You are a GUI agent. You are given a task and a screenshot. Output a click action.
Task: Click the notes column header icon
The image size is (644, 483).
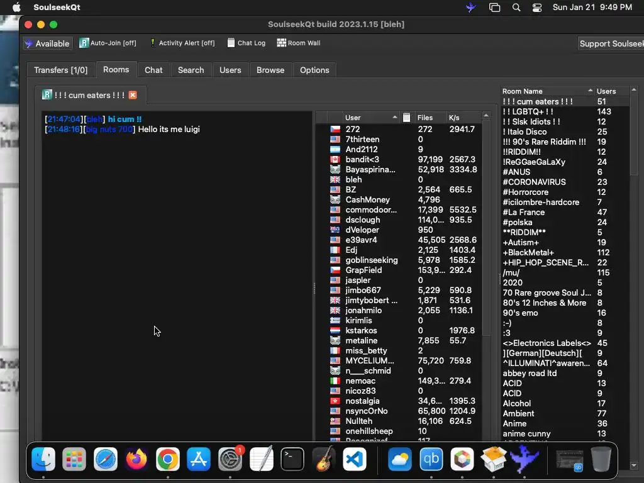(407, 118)
